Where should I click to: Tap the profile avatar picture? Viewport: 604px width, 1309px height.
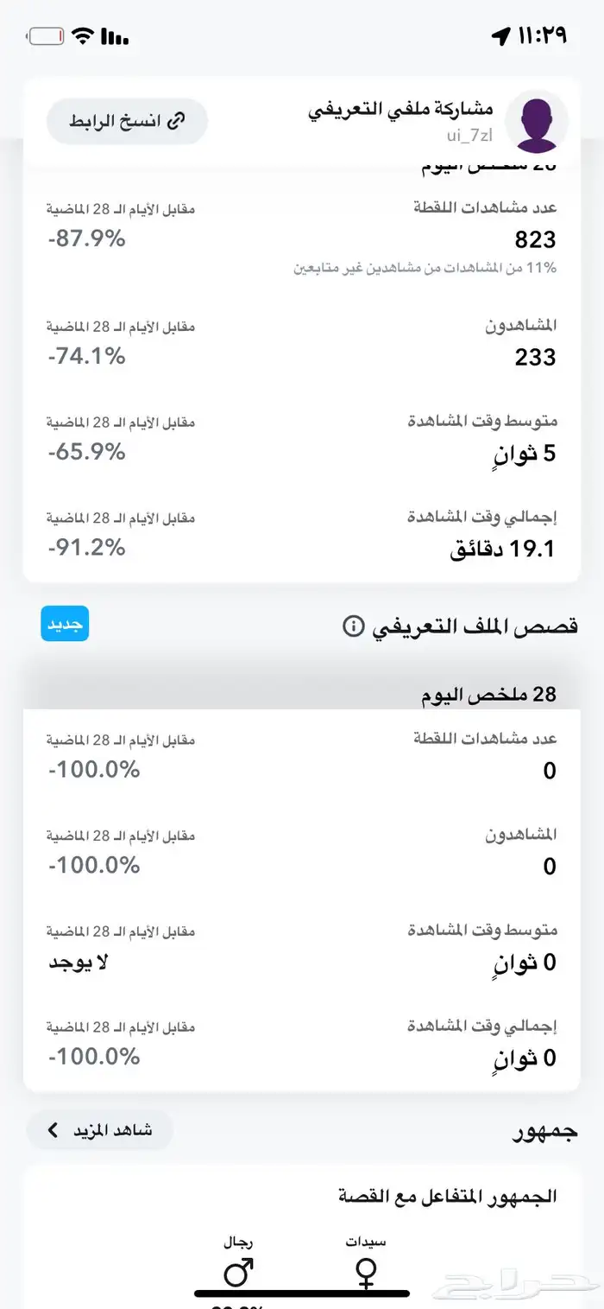(537, 123)
